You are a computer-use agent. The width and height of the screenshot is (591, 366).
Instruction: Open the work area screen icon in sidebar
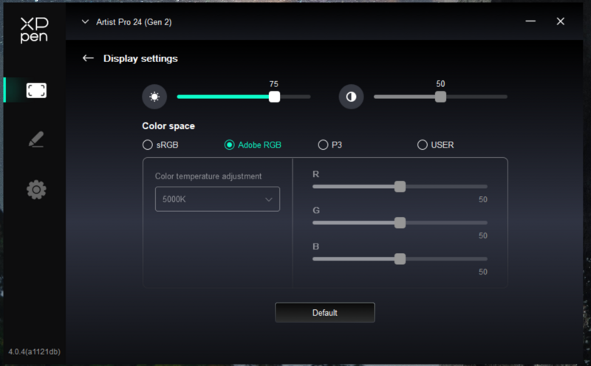point(36,90)
